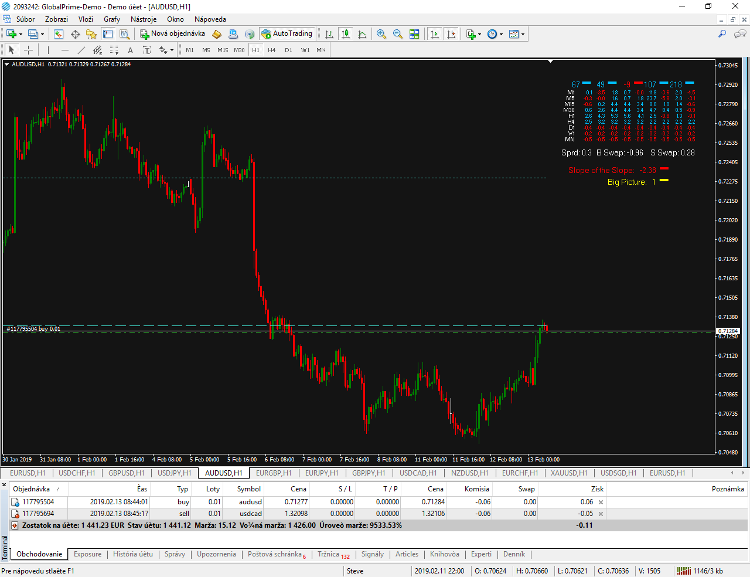
Task: Select the Text tool A
Action: [x=131, y=50]
